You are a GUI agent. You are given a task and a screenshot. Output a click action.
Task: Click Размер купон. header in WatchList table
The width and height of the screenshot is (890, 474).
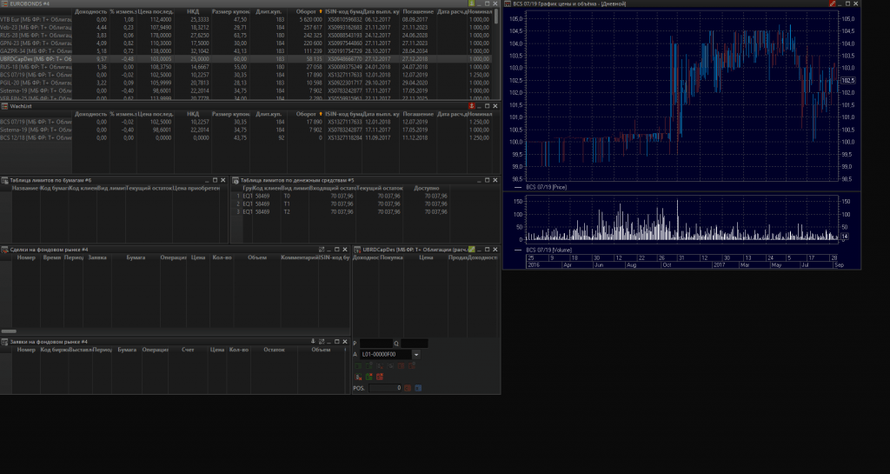[230, 114]
